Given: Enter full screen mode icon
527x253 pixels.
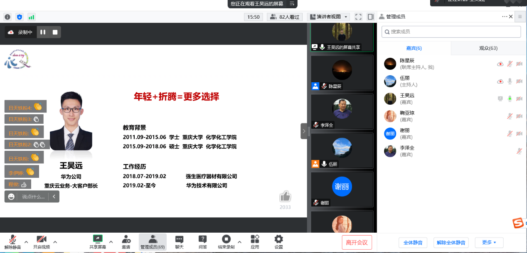Looking at the screenshot, I should point(358,17).
